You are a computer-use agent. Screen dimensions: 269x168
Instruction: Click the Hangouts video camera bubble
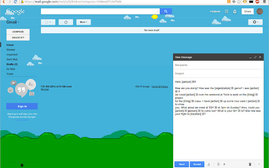[13, 83]
